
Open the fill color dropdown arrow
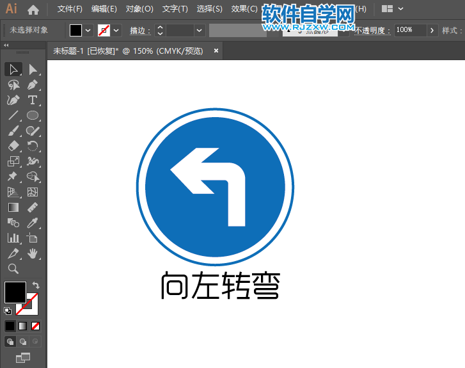tap(88, 30)
